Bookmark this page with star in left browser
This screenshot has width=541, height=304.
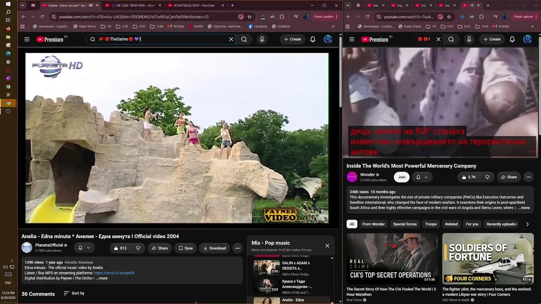[249, 16]
